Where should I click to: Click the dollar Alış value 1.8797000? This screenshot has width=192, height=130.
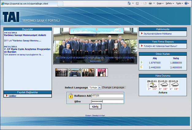click(155, 63)
